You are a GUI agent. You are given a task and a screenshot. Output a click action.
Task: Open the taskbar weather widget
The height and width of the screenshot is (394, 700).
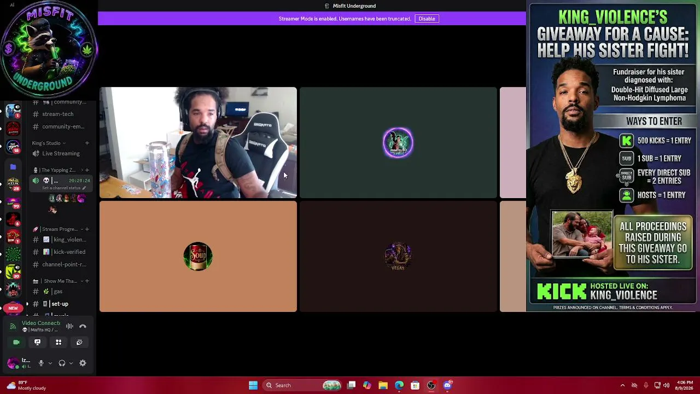26,385
